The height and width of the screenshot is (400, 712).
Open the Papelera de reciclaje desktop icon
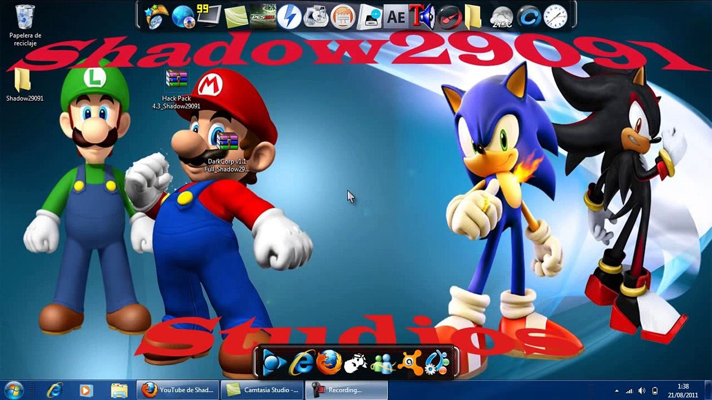[25, 25]
